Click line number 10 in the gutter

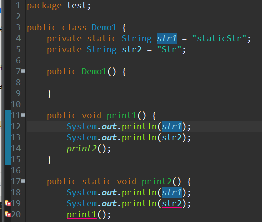16,104
